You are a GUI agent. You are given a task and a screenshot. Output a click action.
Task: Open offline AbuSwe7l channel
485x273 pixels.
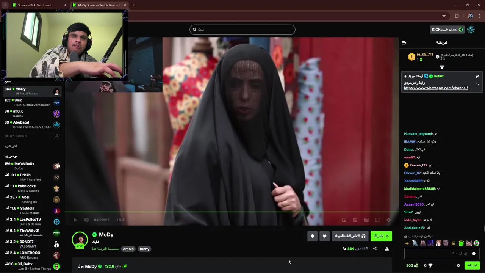point(32,136)
